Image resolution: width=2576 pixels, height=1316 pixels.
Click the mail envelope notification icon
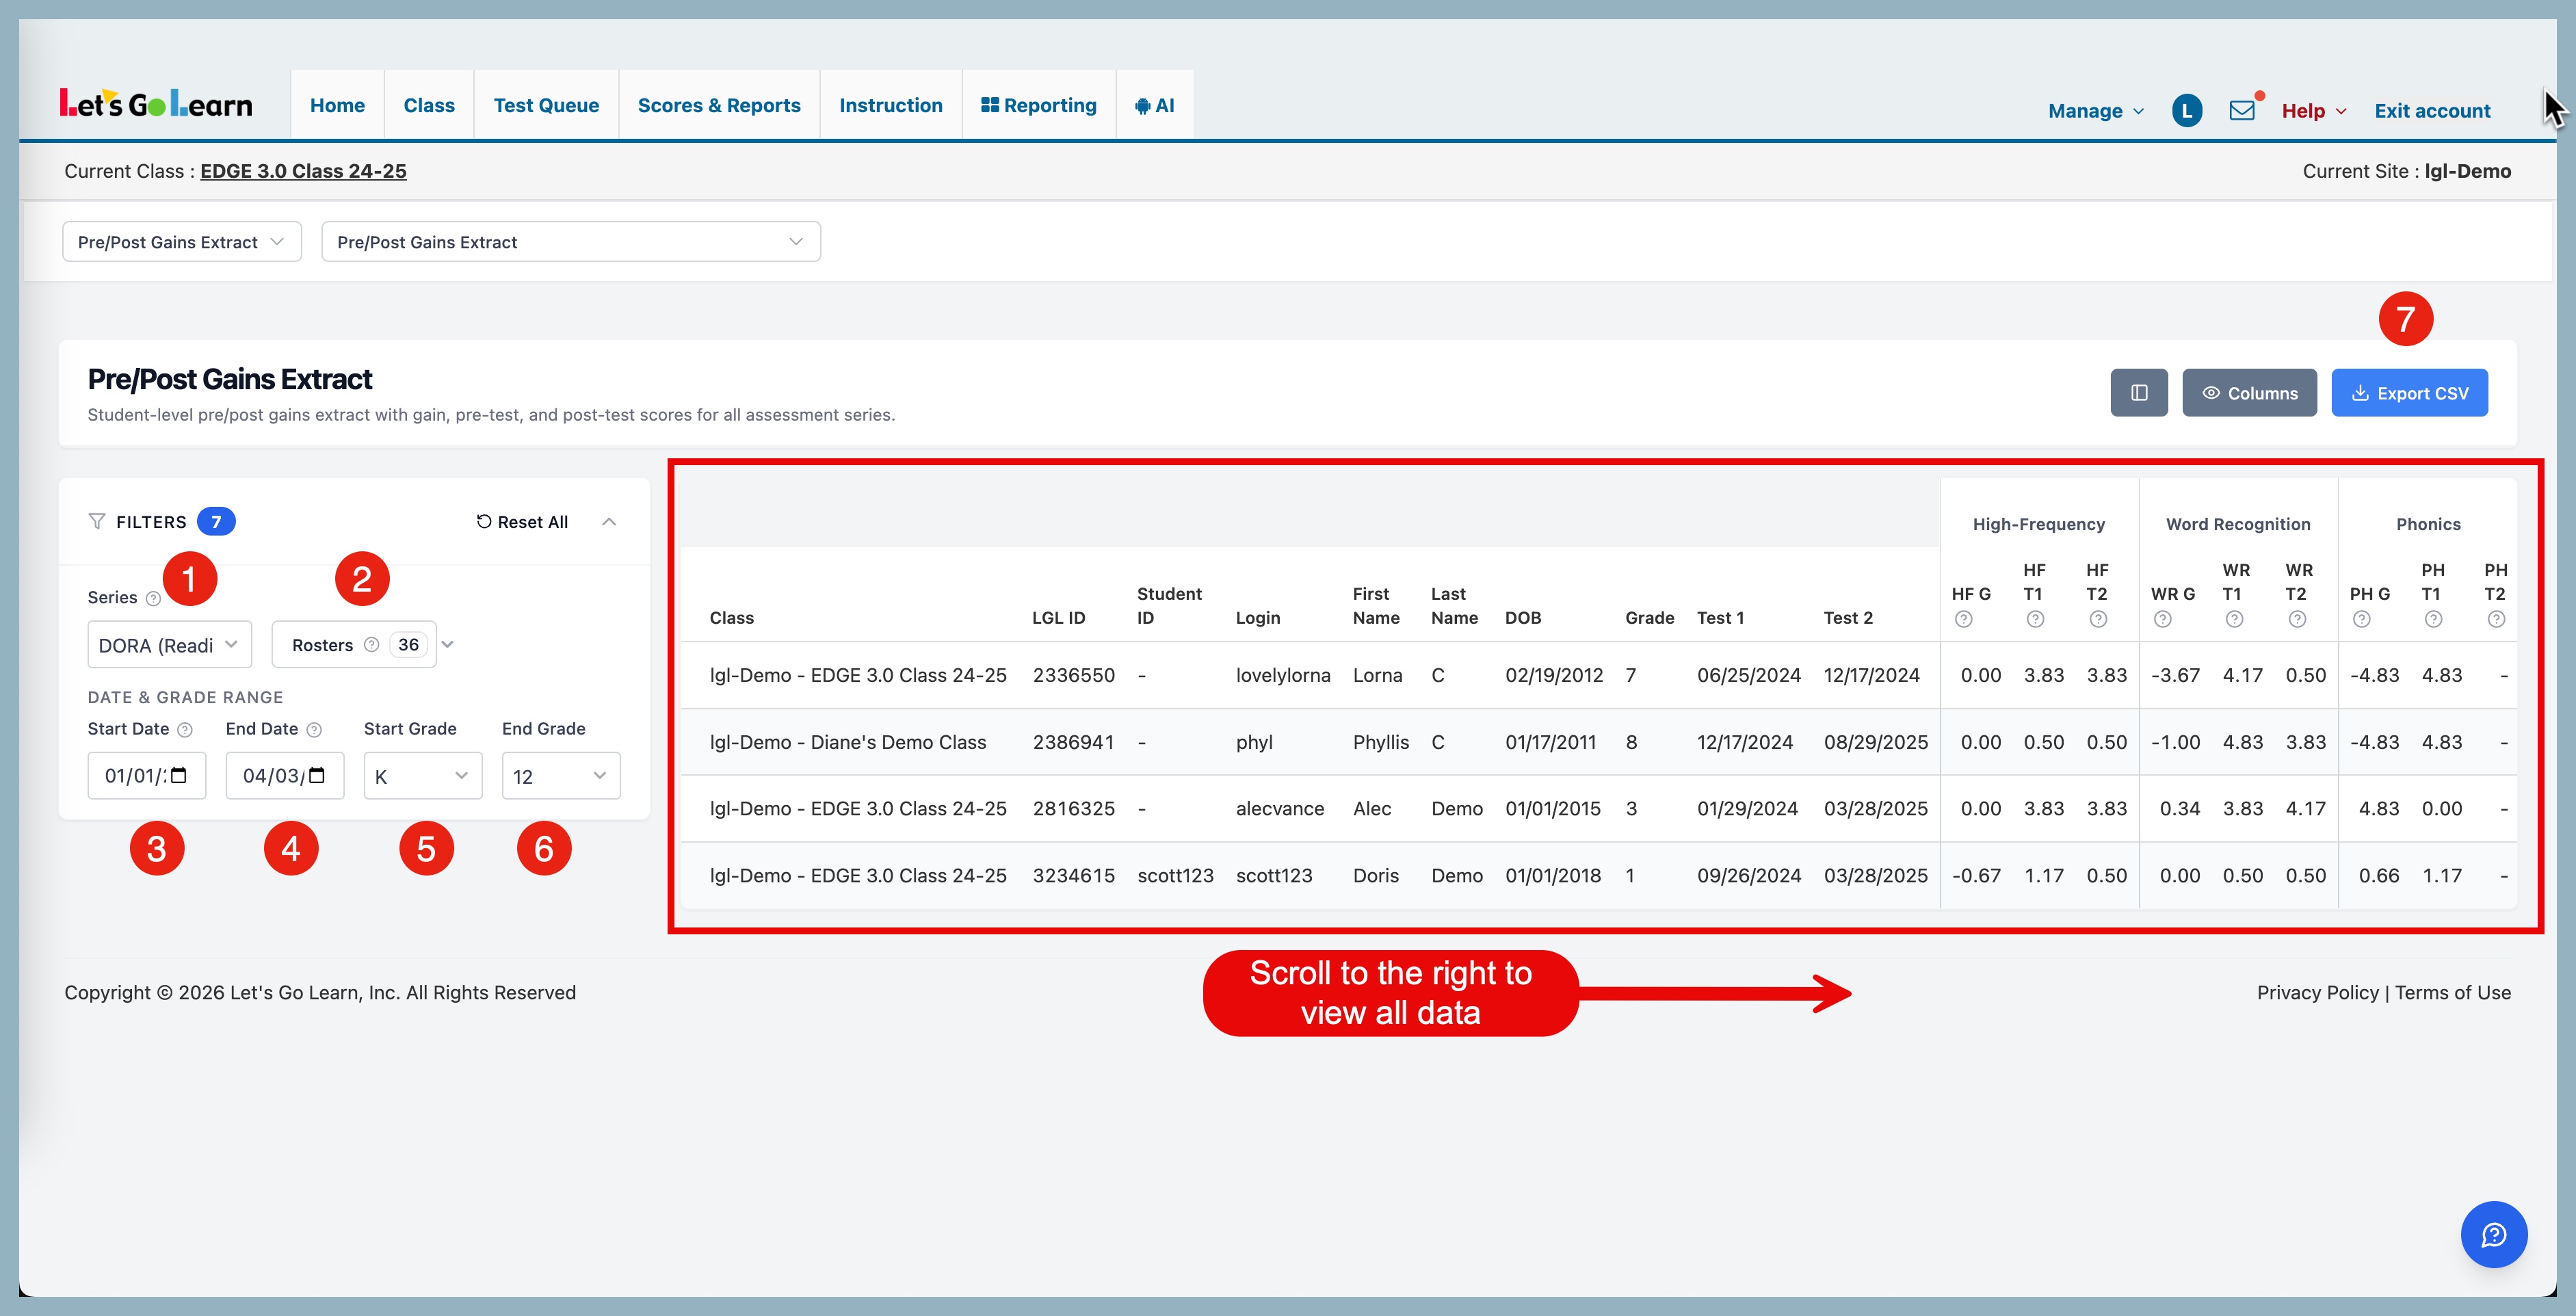2241,110
